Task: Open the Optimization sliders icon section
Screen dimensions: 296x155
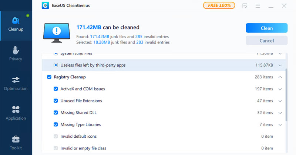Action: click(16, 84)
